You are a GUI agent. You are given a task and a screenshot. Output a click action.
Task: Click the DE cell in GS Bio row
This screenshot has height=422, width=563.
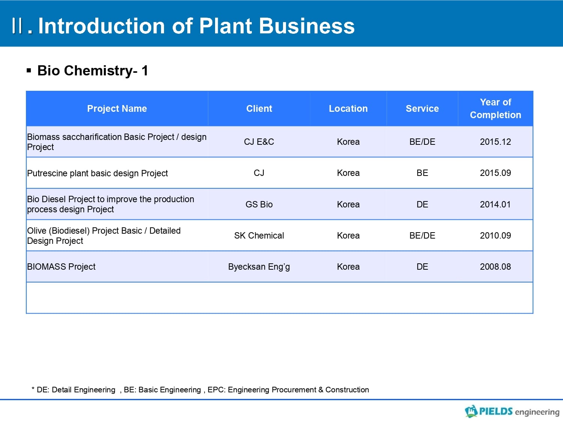(x=422, y=204)
